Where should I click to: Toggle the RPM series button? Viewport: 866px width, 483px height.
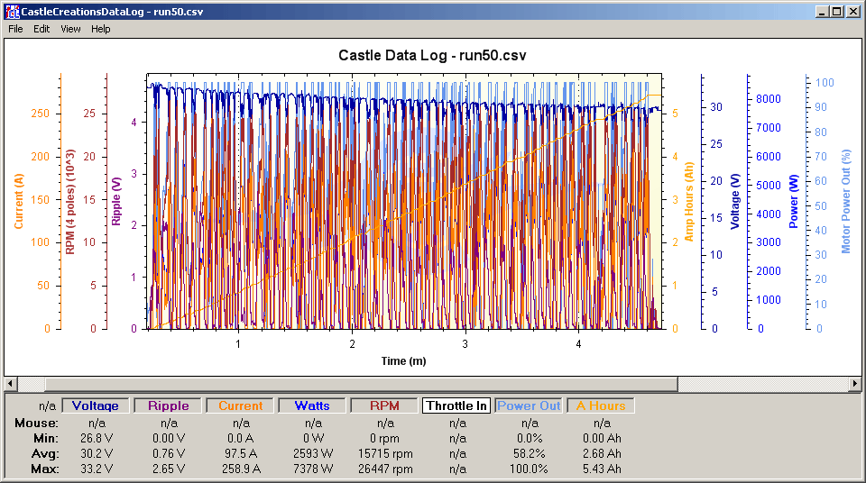pyautogui.click(x=384, y=406)
